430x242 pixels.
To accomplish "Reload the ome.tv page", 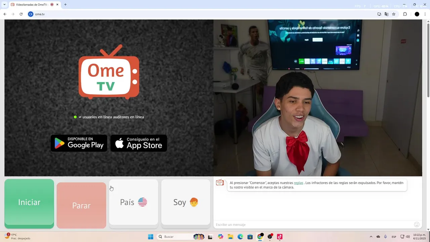I will tap(21, 14).
